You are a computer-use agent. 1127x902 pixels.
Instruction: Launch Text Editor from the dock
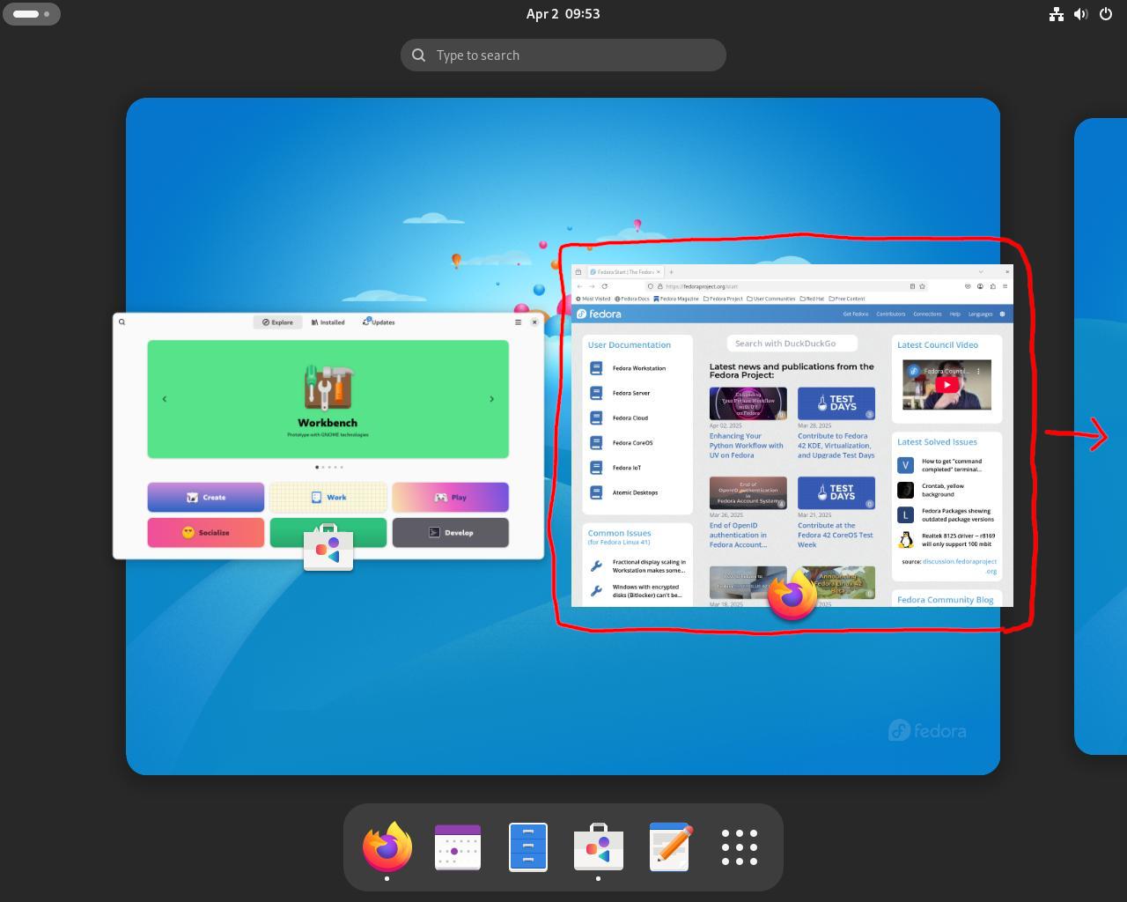pos(669,847)
